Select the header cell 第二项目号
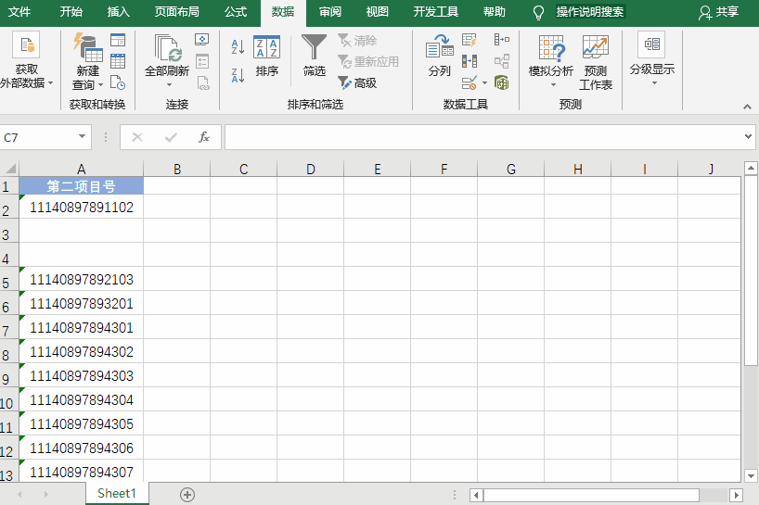Image resolution: width=759 pixels, height=505 pixels. click(82, 186)
